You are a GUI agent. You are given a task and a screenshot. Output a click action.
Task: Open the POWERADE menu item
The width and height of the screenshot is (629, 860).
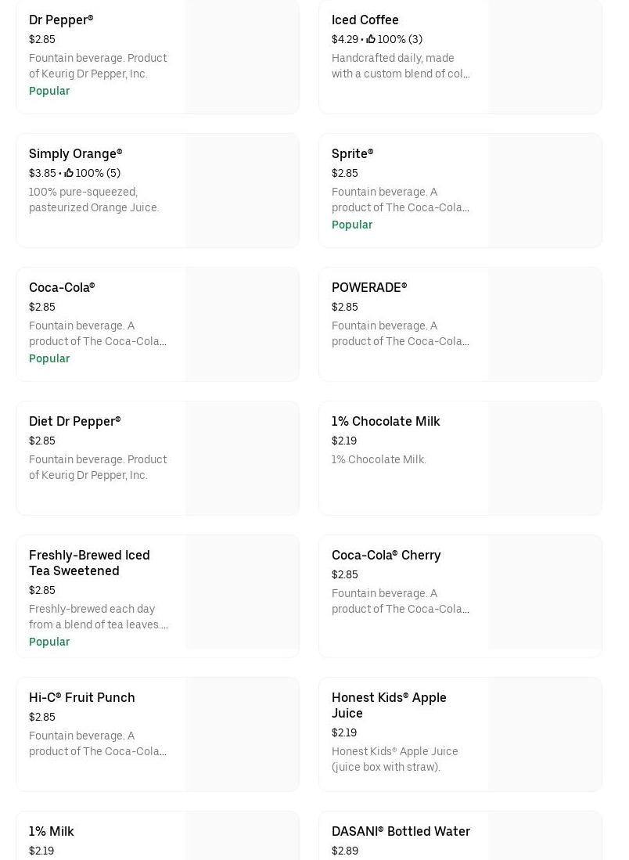[x=369, y=287]
